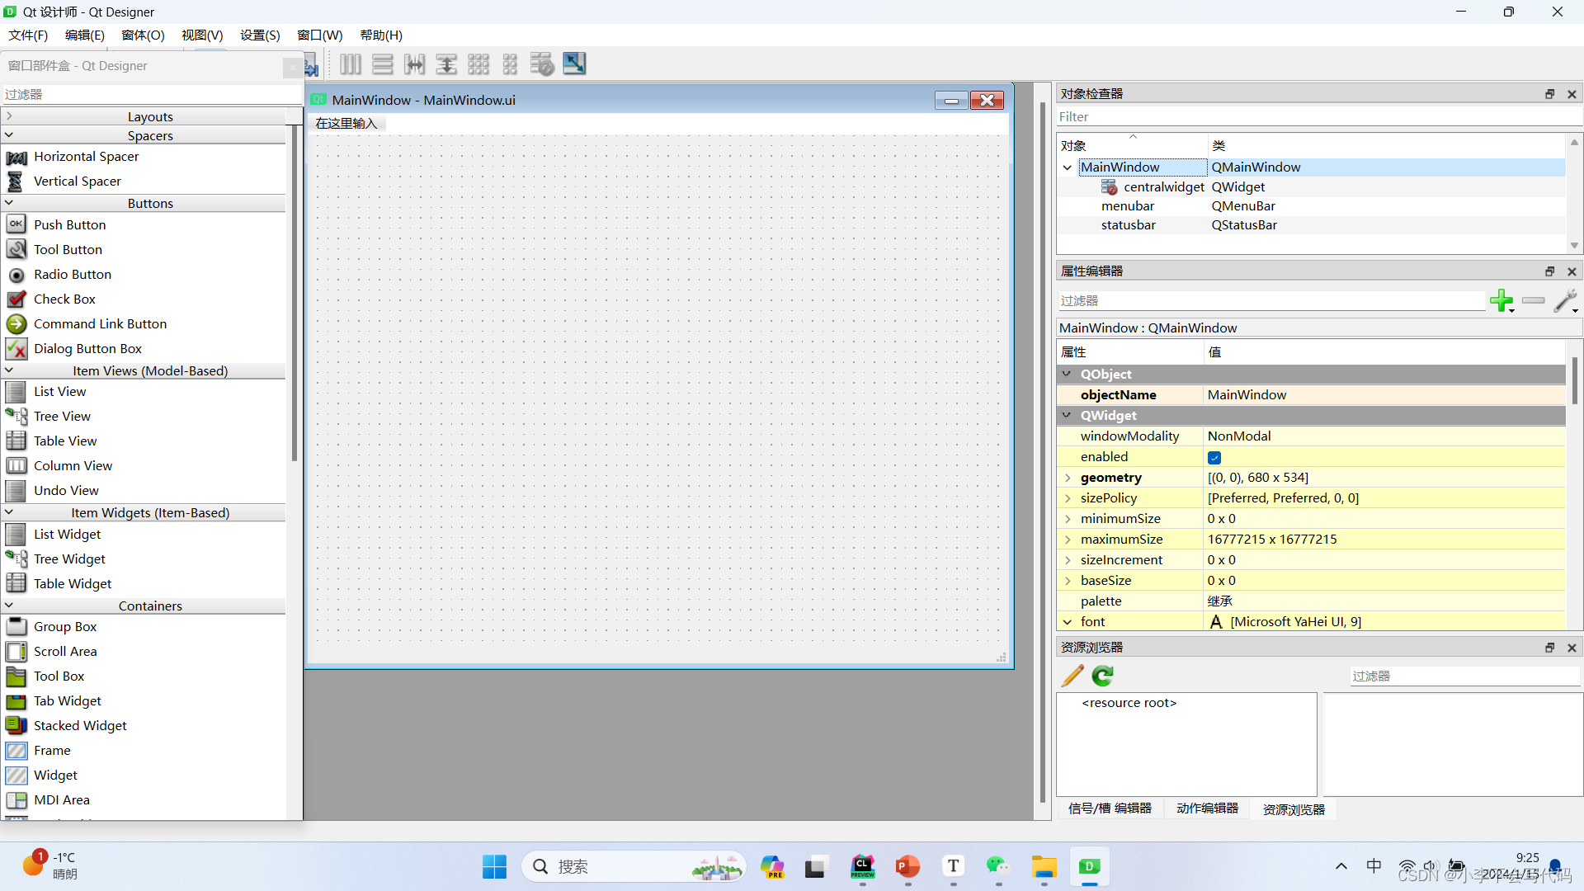The width and height of the screenshot is (1584, 891).
Task: Open Windows Start menu
Action: 494,866
